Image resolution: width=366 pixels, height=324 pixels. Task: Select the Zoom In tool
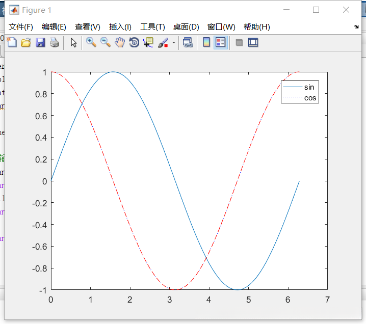[x=91, y=43]
